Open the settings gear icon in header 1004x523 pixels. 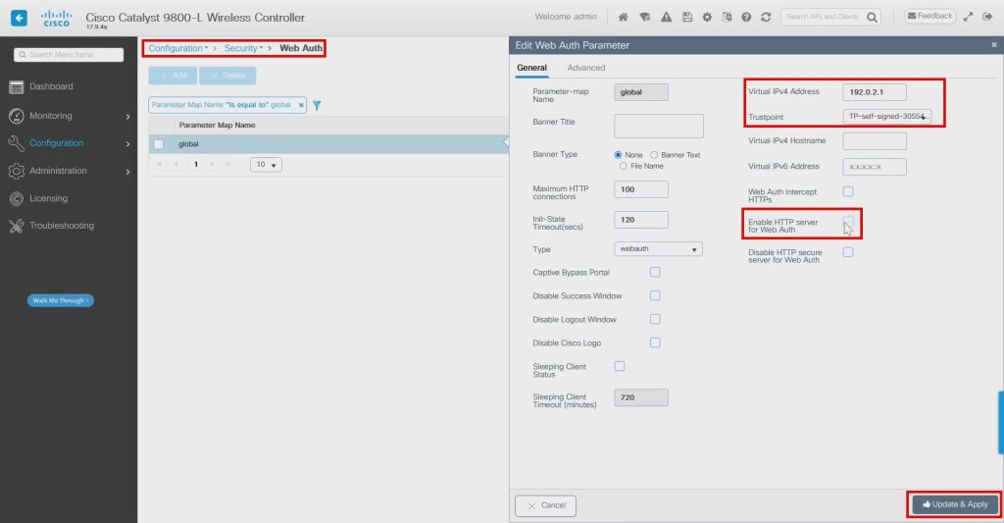707,18
